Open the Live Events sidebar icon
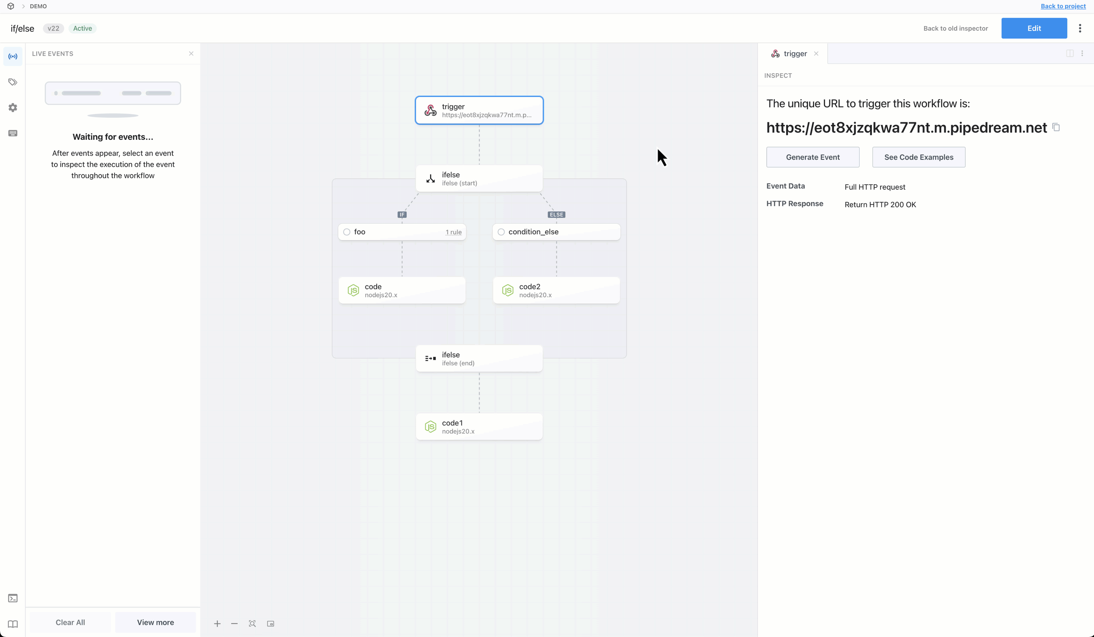Screen dimensions: 1094x637 (x=12, y=57)
